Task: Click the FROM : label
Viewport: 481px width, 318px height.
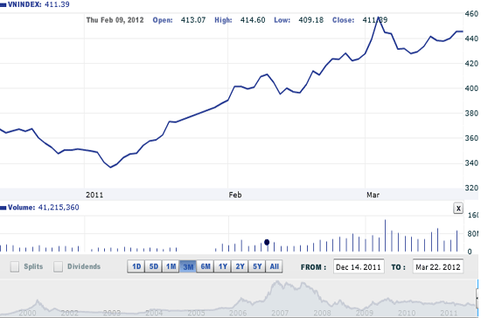Action: pos(313,267)
